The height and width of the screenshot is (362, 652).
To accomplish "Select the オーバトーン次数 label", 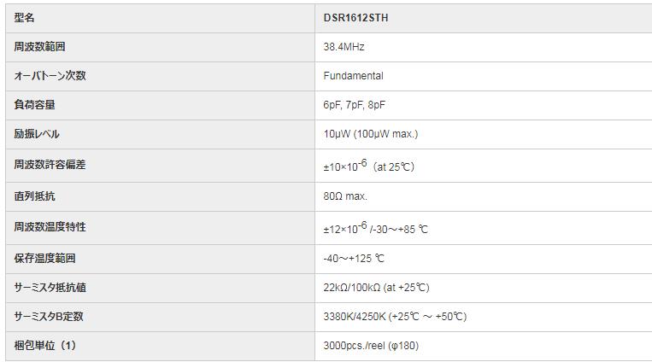I will 50,76.
